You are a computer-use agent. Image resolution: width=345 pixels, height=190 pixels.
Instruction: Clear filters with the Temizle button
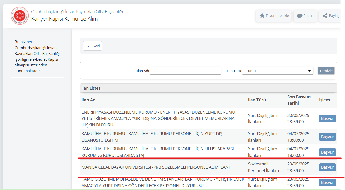(326, 71)
